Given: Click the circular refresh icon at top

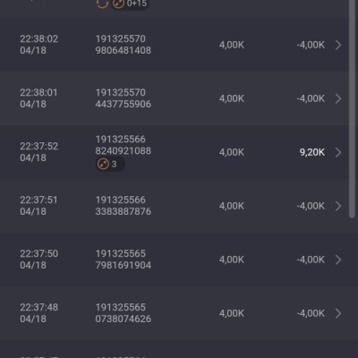Looking at the screenshot, I should click(x=102, y=4).
